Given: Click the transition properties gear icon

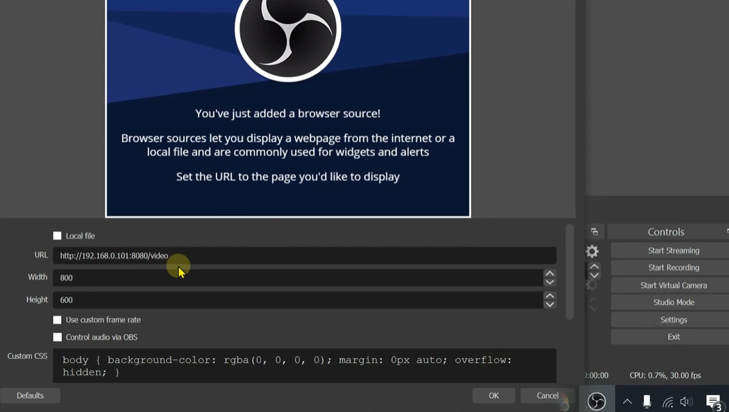Looking at the screenshot, I should coord(592,251).
